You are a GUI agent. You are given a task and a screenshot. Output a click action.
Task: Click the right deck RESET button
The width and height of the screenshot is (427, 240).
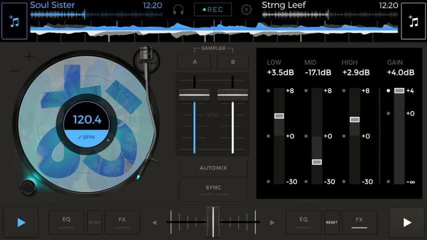coord(331,222)
